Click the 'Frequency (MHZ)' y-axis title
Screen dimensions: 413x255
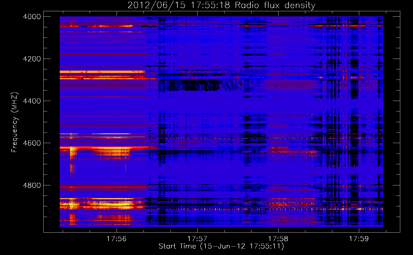(15, 122)
